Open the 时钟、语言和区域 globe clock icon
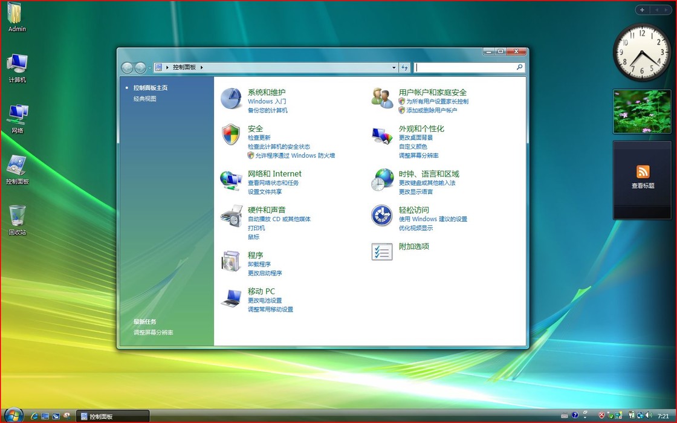Image resolution: width=677 pixels, height=423 pixels. pyautogui.click(x=382, y=179)
